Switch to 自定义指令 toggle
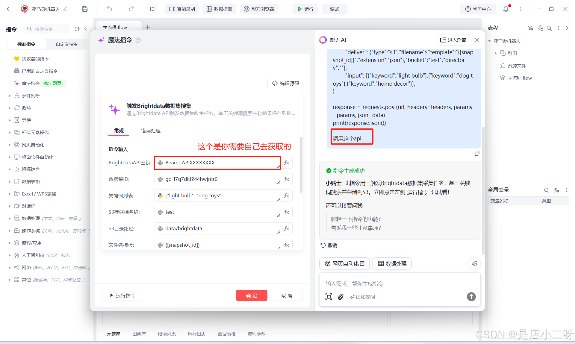This screenshot has width=575, height=344. coord(67,44)
